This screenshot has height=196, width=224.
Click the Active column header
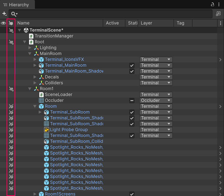coord(114,23)
